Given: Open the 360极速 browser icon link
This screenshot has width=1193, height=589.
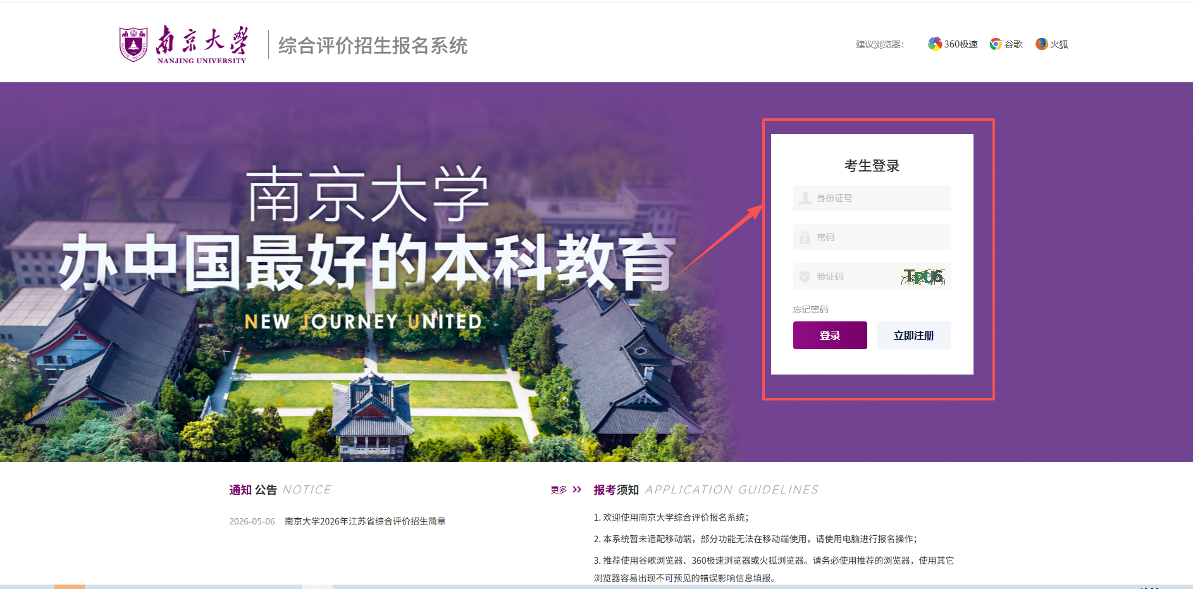Looking at the screenshot, I should click(x=935, y=44).
